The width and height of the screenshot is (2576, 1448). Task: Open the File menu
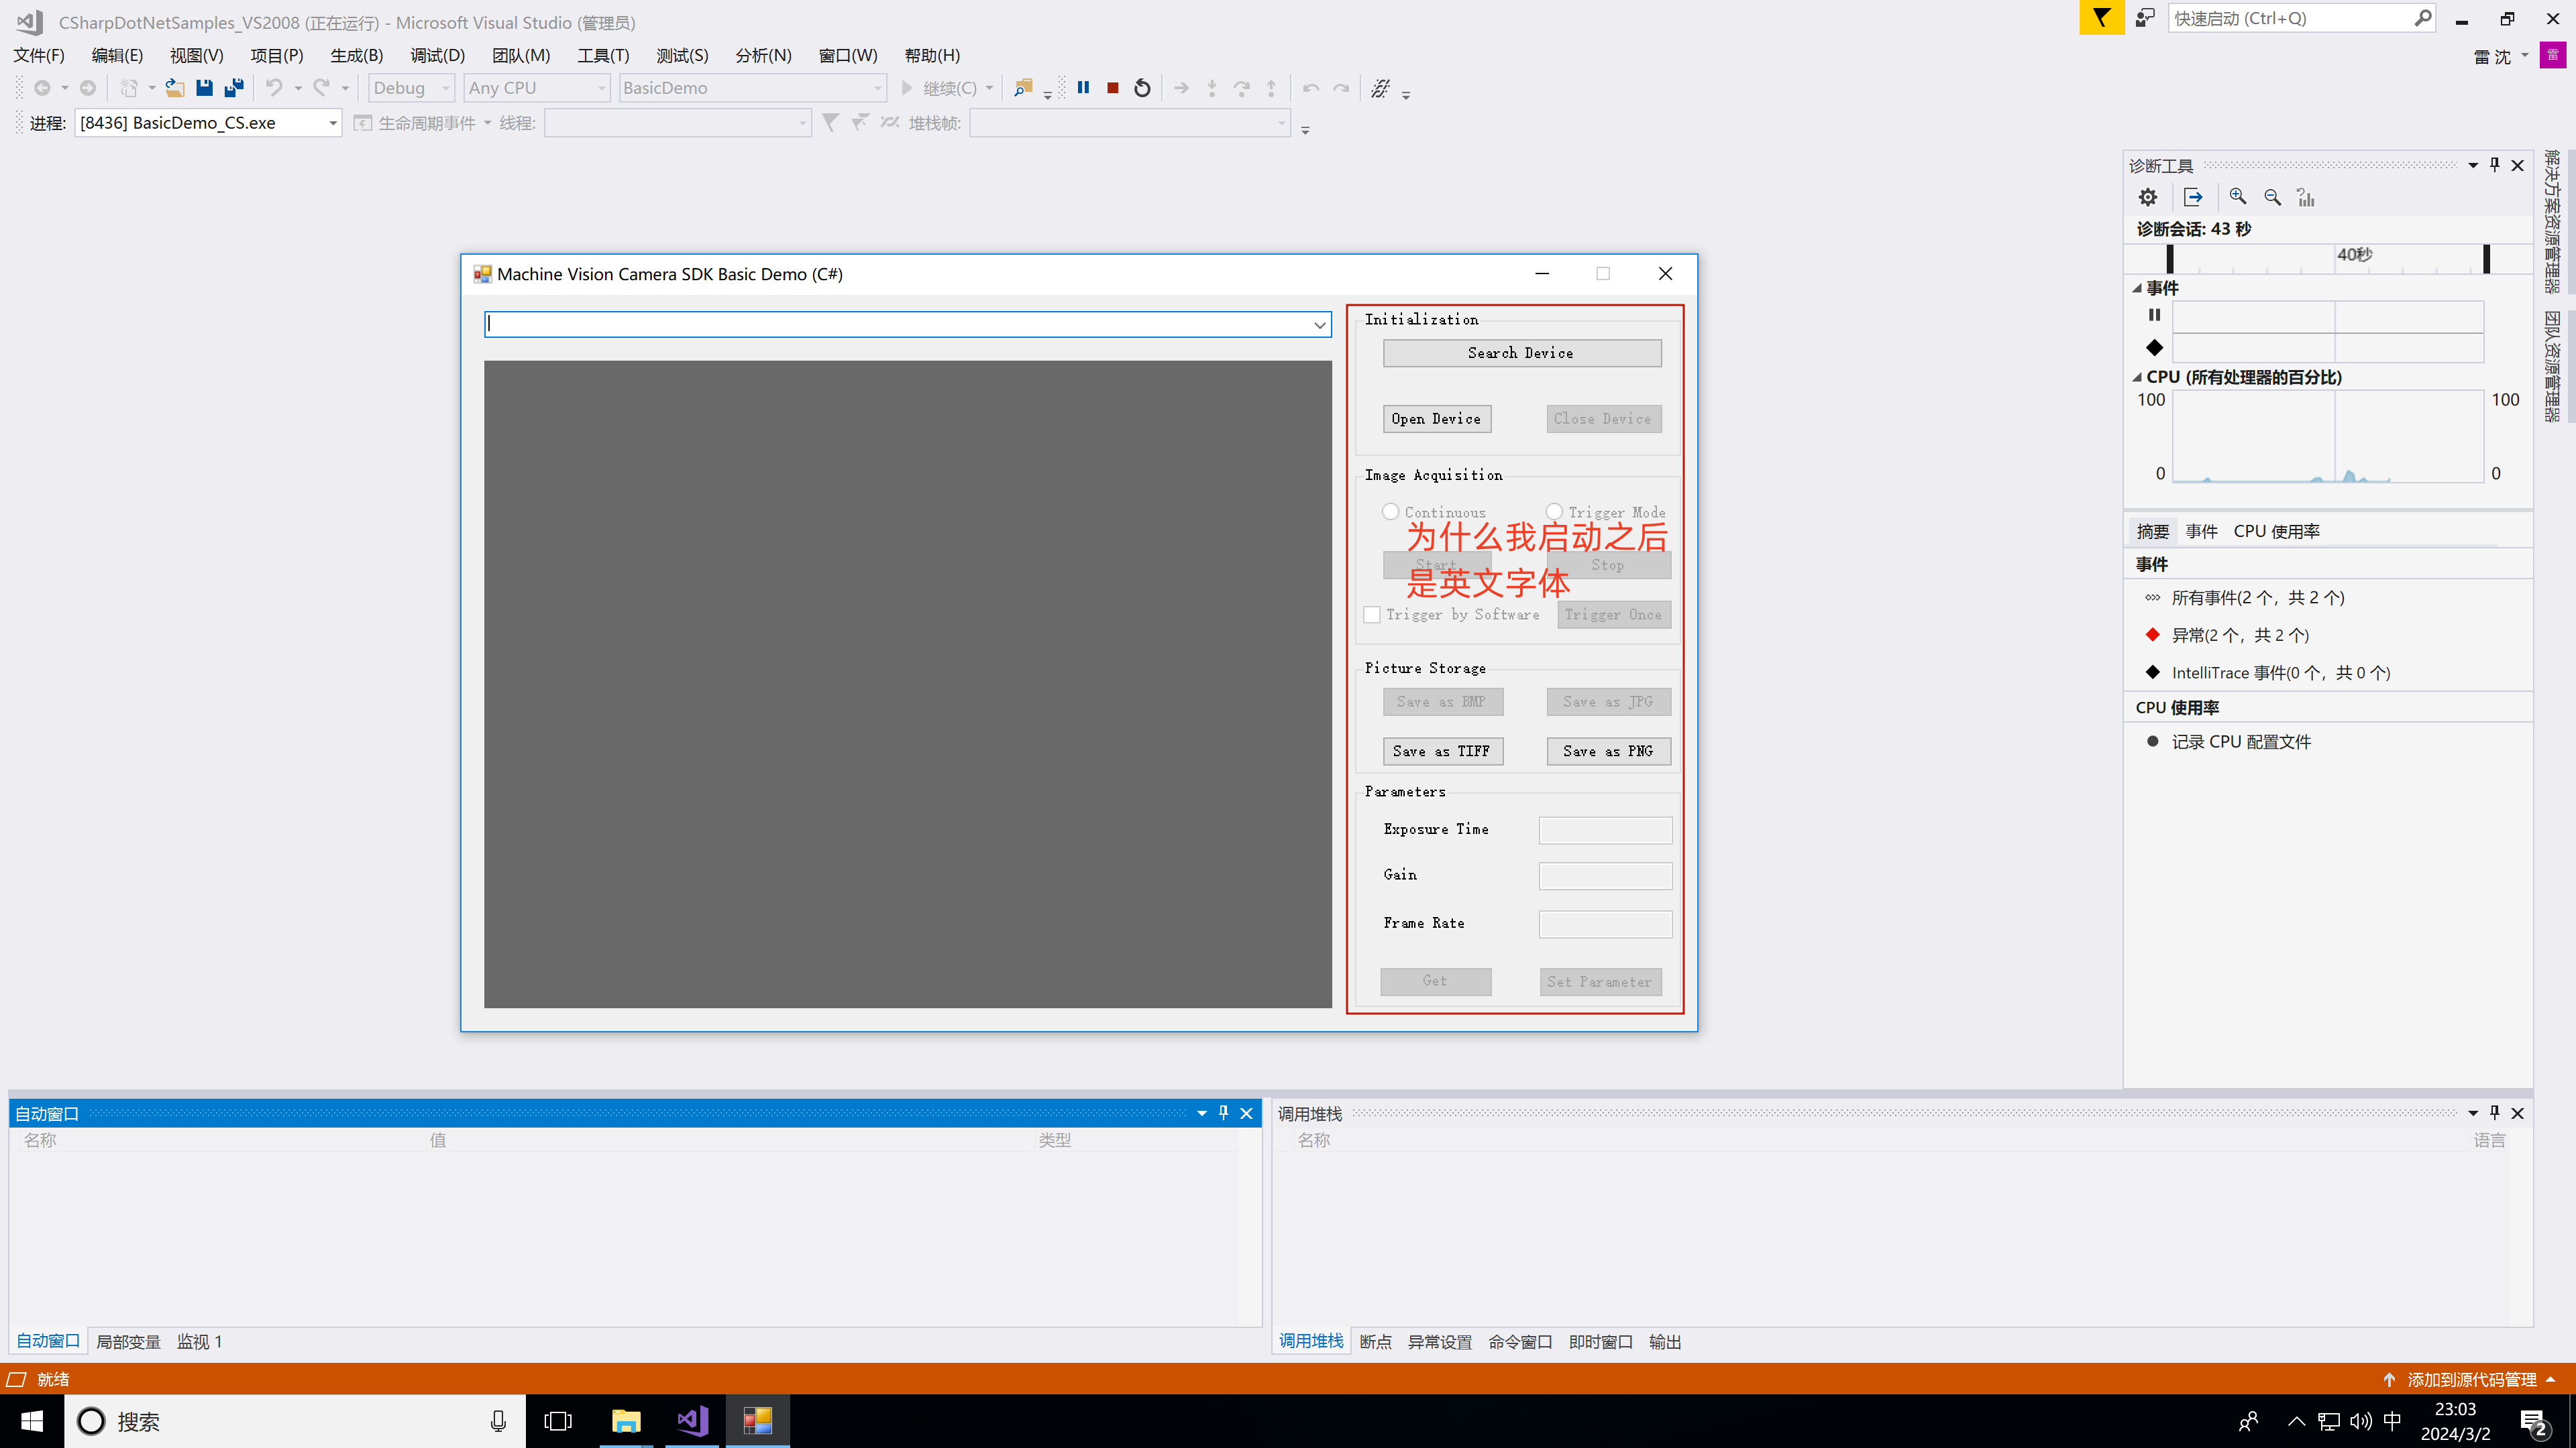click(39, 55)
